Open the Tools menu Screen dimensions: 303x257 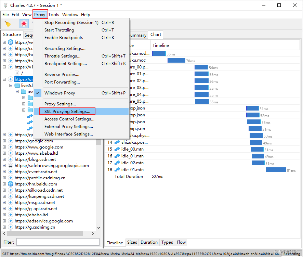(x=54, y=15)
